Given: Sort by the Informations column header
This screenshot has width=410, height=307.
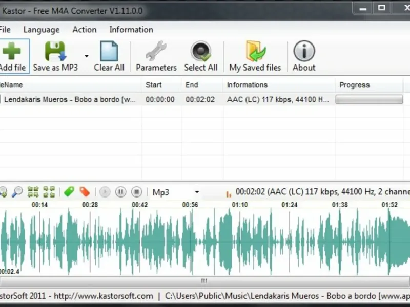Looking at the screenshot, I should click(x=279, y=85).
